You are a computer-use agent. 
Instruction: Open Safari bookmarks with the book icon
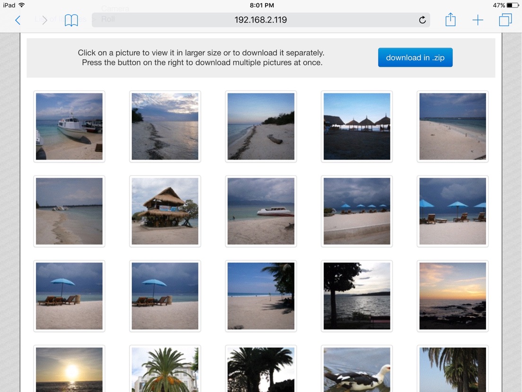pyautogui.click(x=71, y=20)
